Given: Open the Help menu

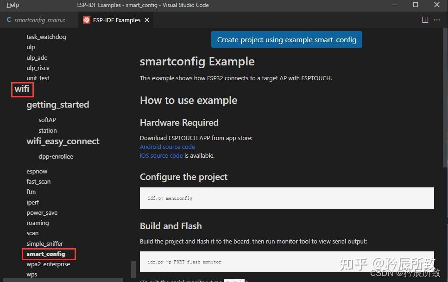Looking at the screenshot, I should point(13,5).
